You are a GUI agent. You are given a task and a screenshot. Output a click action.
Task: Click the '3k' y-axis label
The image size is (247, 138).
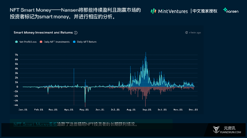17,73
